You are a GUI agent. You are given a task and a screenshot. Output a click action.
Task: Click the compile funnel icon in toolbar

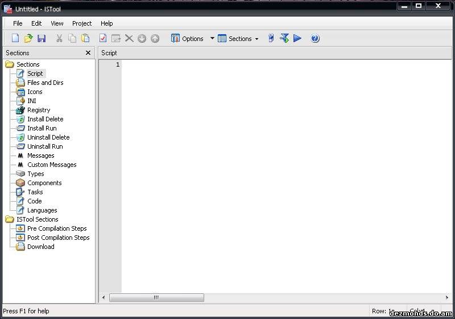[x=284, y=39]
